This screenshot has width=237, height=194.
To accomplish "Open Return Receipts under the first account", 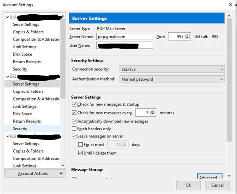I will (x=27, y=62).
